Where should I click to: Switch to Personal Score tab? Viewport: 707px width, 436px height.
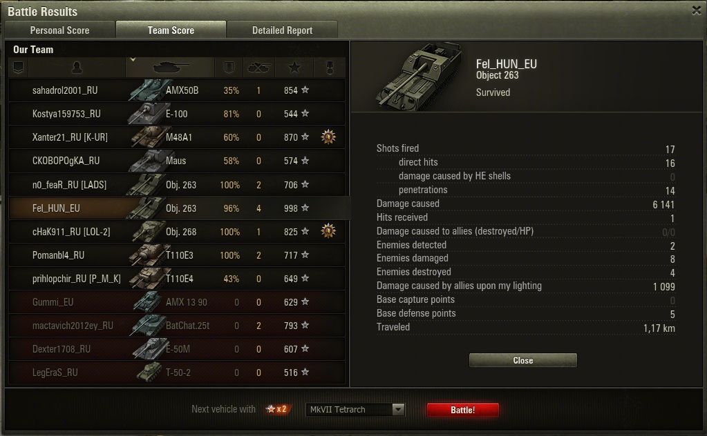[x=59, y=30]
